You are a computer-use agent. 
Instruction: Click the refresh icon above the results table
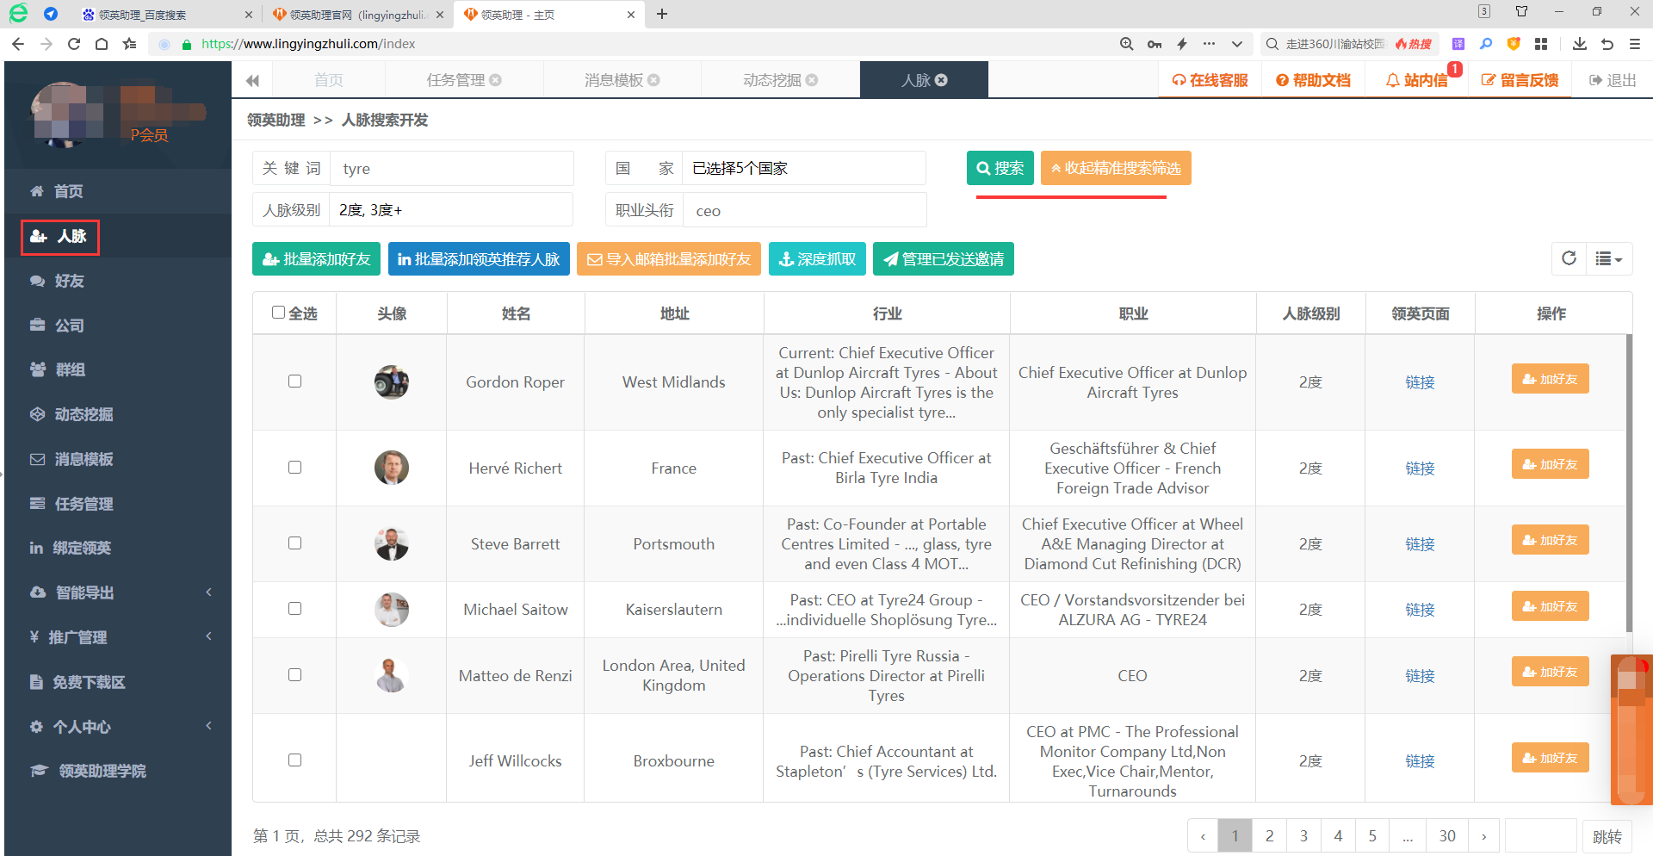pyautogui.click(x=1569, y=258)
